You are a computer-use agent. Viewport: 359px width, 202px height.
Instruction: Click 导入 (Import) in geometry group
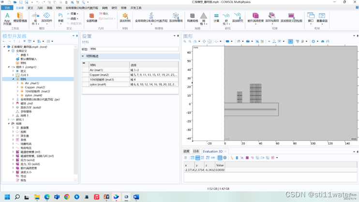pos(104,13)
